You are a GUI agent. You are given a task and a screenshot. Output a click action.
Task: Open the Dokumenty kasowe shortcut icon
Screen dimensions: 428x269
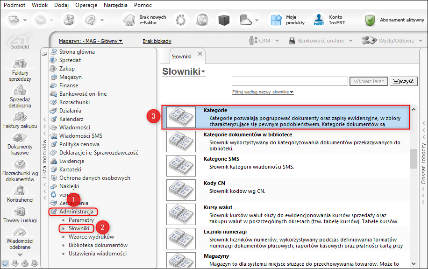[20, 137]
